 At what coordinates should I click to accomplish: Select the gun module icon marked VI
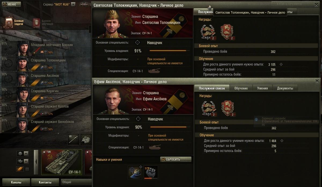[x=73, y=140]
